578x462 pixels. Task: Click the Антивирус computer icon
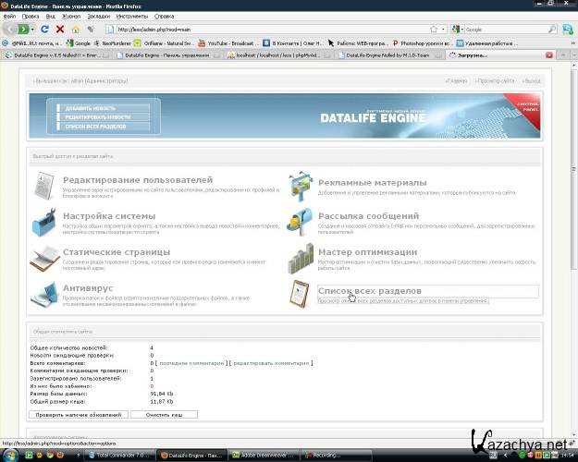coord(44,295)
